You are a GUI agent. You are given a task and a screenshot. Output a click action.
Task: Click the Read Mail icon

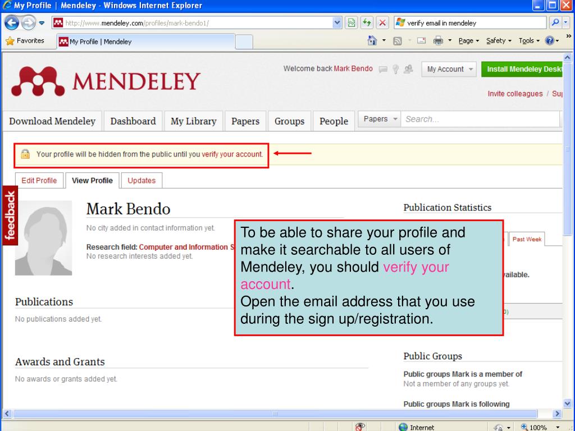click(x=421, y=40)
